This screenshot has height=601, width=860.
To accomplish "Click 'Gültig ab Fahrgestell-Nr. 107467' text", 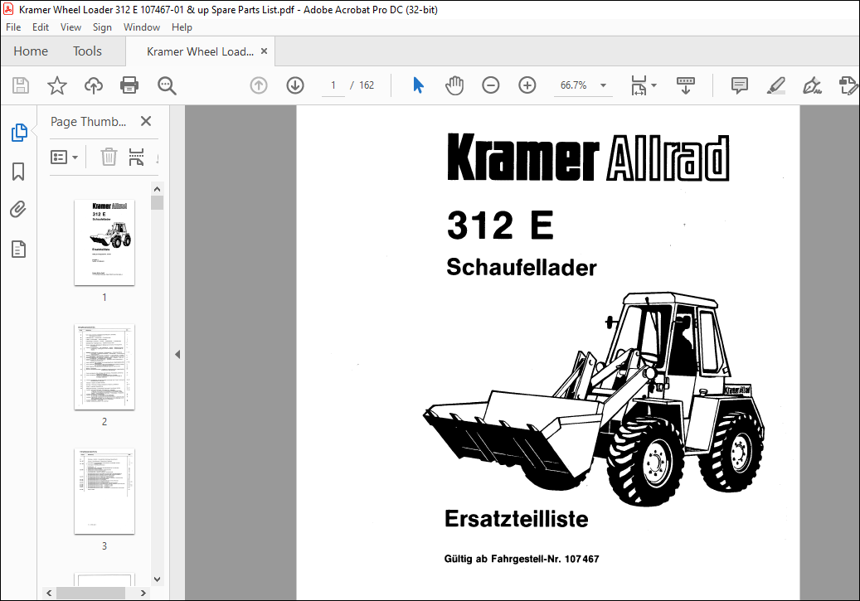I will (x=522, y=560).
